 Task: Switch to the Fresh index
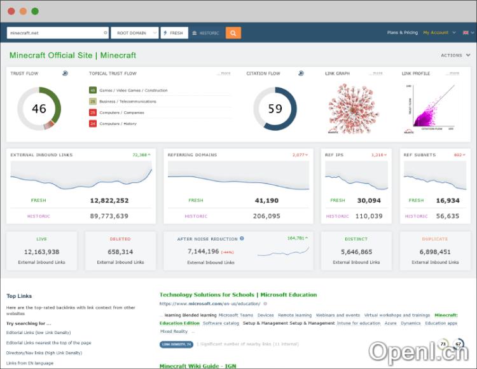(174, 33)
